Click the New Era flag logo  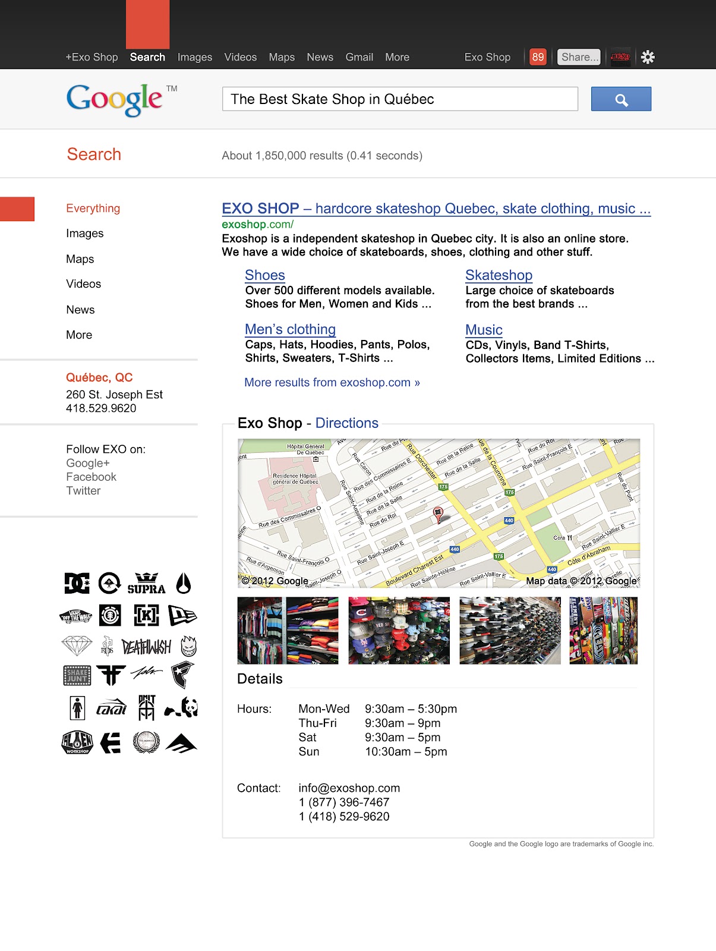(182, 615)
